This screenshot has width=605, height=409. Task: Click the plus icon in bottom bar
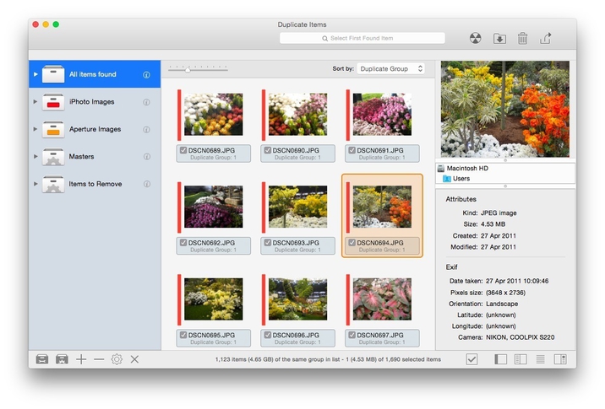coord(81,359)
